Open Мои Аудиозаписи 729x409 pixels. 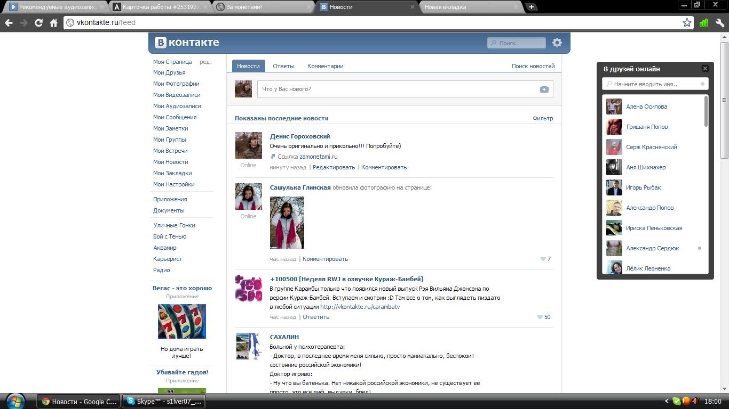coord(177,106)
